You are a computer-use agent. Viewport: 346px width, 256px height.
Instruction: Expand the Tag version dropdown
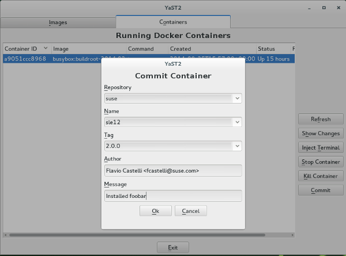point(237,146)
